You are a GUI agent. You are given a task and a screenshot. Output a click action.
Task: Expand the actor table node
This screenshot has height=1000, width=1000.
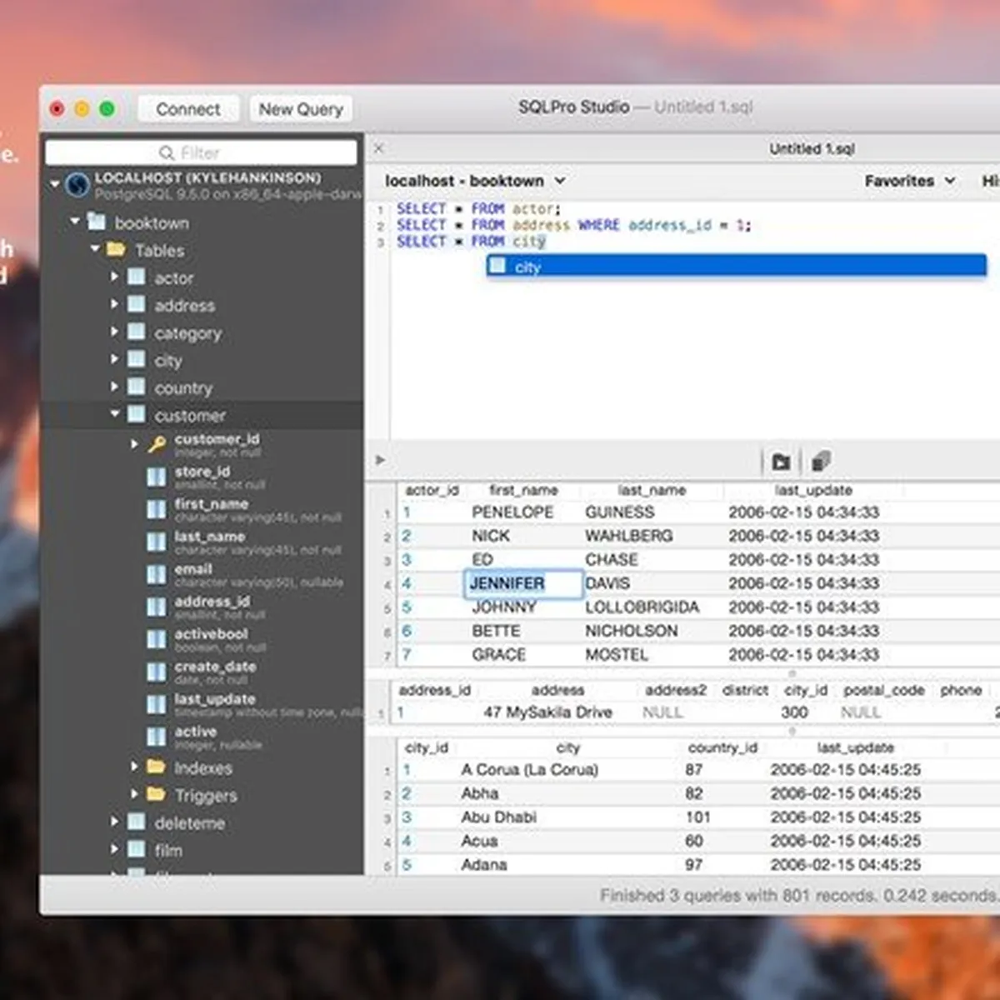pyautogui.click(x=115, y=277)
